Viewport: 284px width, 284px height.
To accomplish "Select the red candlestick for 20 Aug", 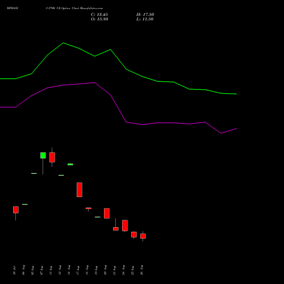I will [x=107, y=214].
